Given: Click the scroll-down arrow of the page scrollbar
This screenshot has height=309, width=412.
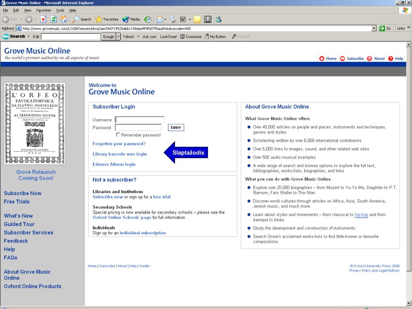Looking at the screenshot, I should click(409, 303).
